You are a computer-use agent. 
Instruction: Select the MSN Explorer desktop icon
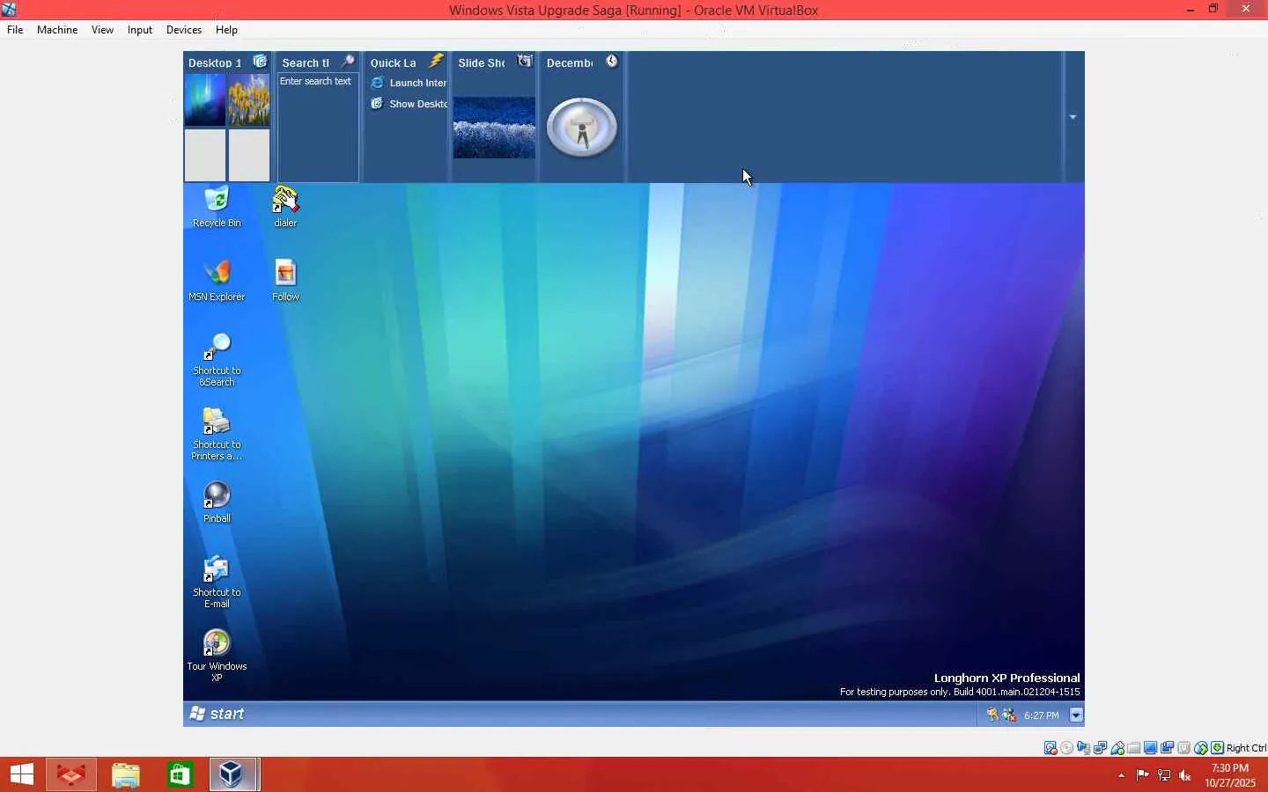(217, 282)
